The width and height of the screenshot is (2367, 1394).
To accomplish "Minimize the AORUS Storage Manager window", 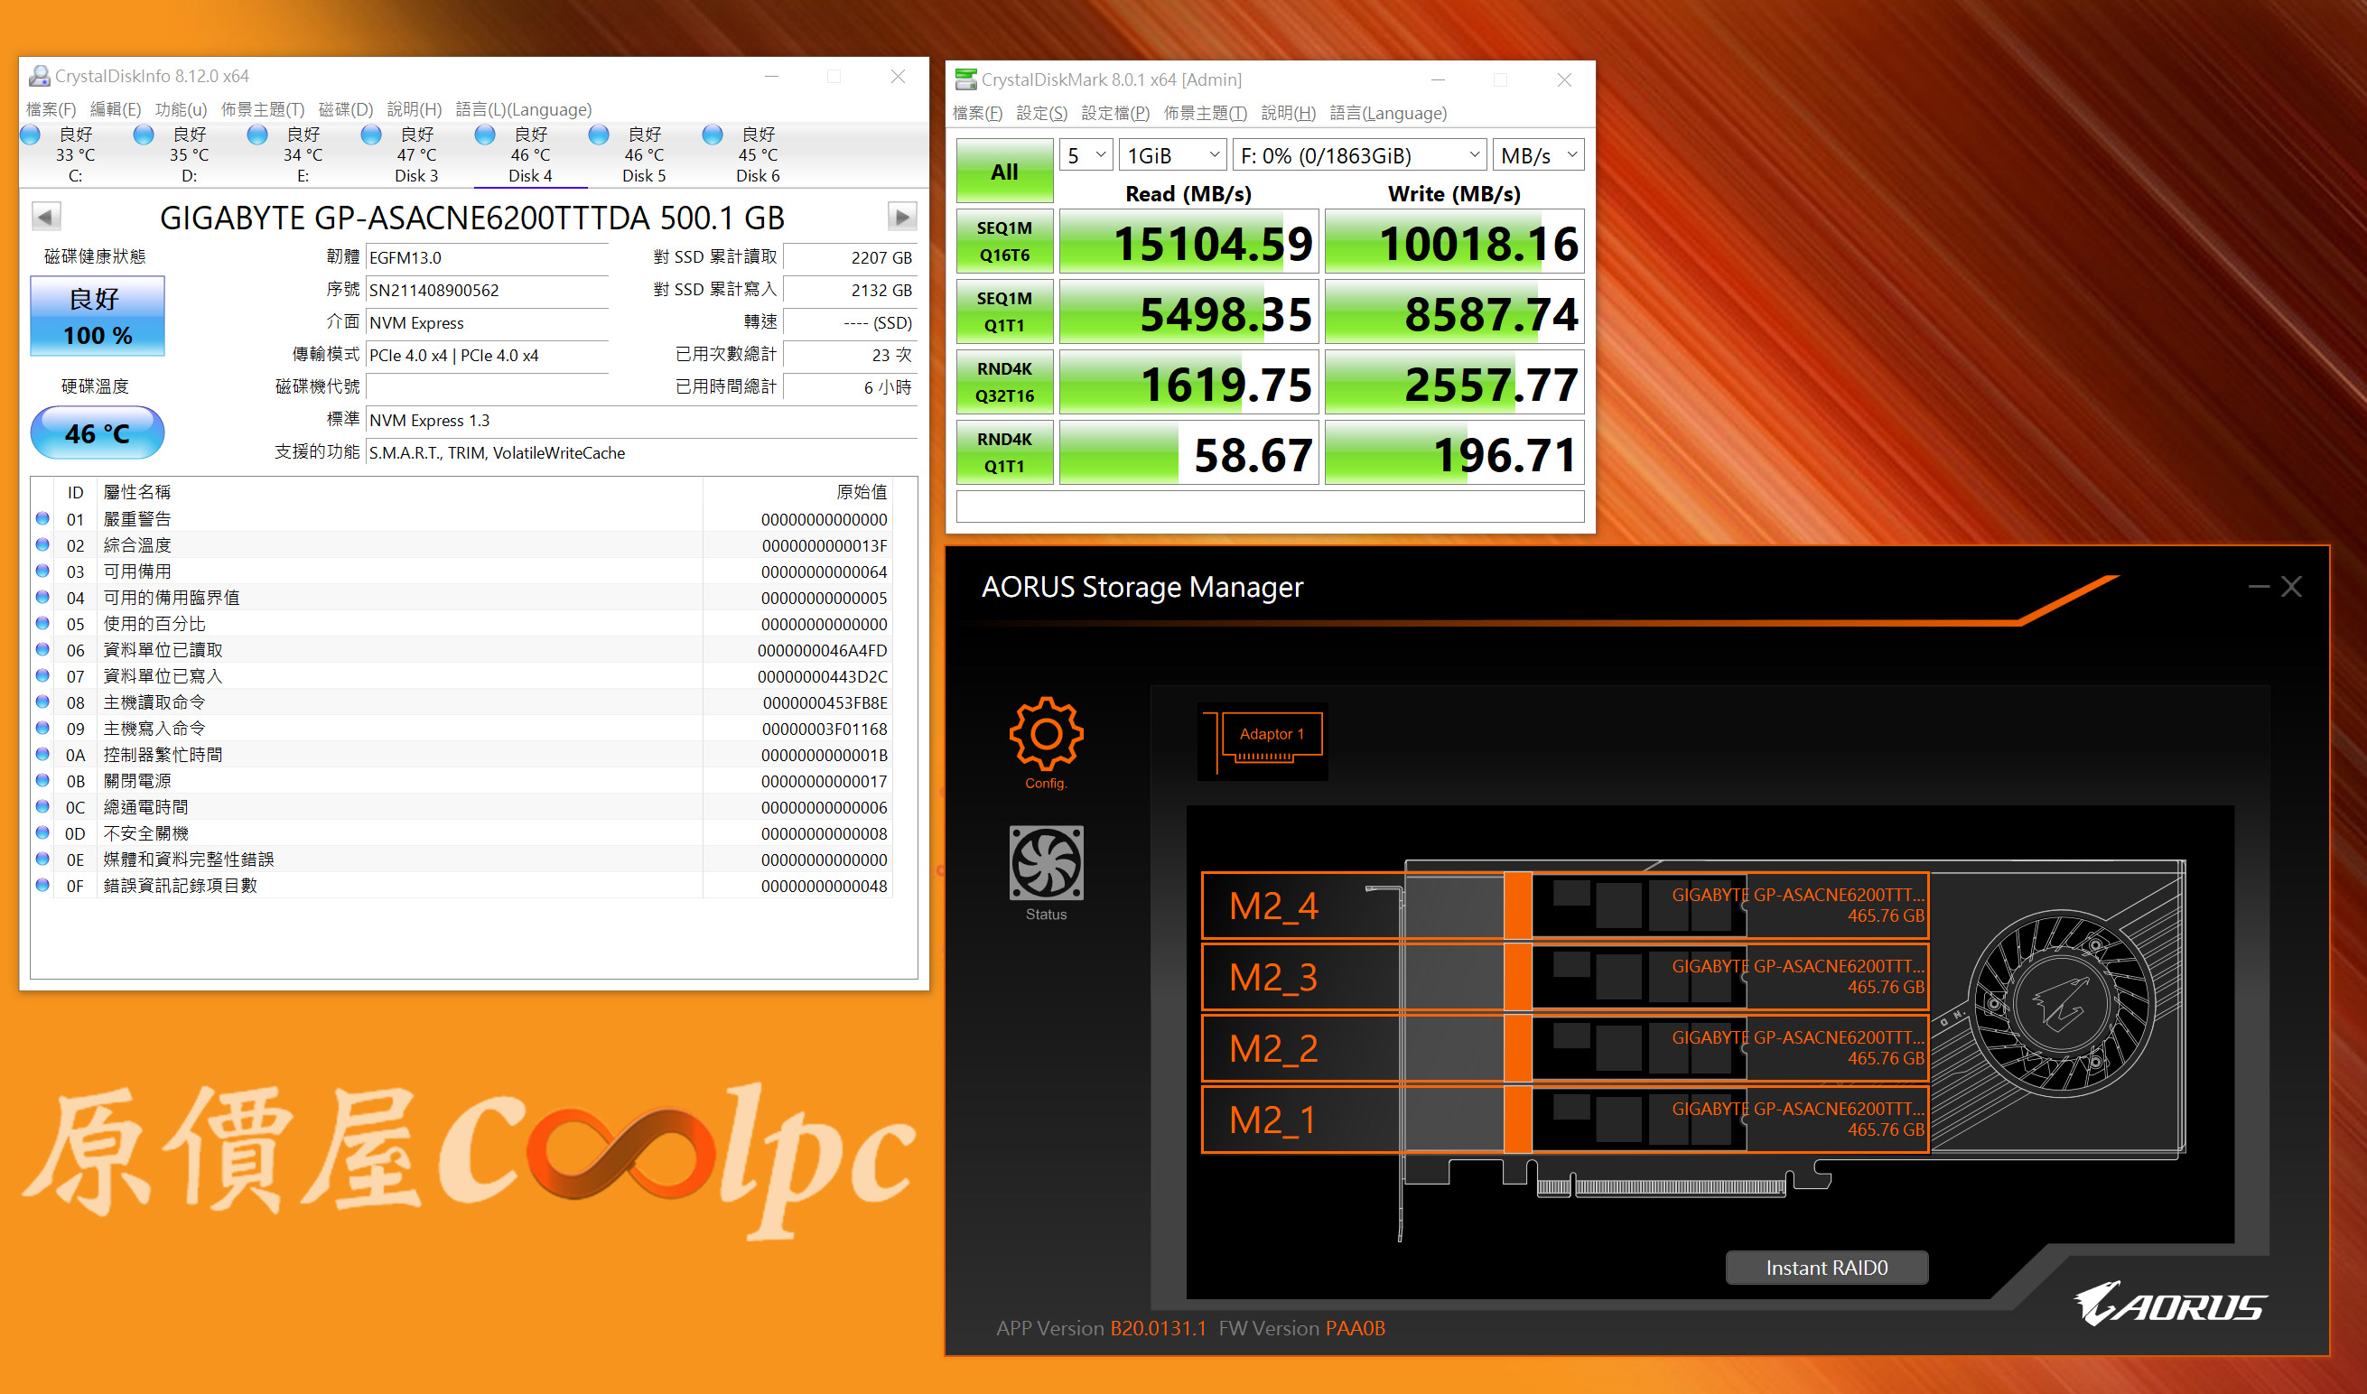I will click(x=2259, y=587).
